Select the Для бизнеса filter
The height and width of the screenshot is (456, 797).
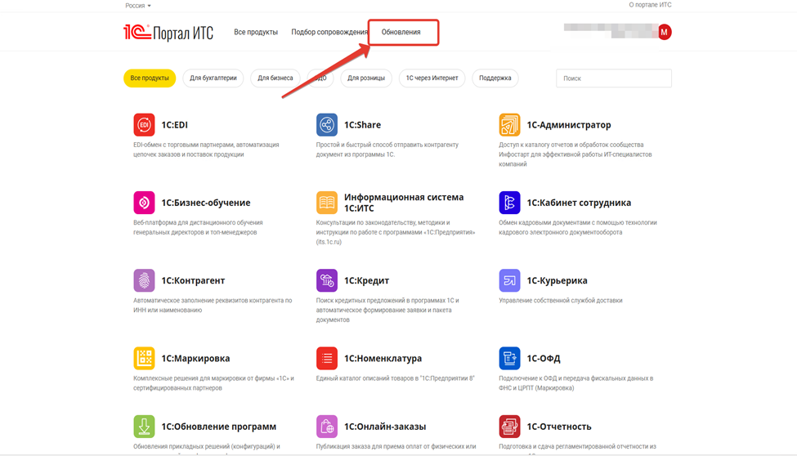point(275,78)
